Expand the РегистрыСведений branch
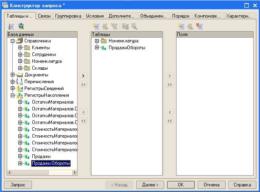 (x=13, y=88)
